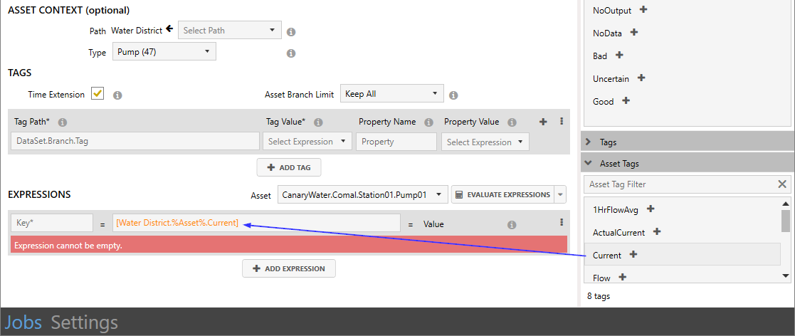Switch to the Jobs tab
The width and height of the screenshot is (795, 336).
23,322
